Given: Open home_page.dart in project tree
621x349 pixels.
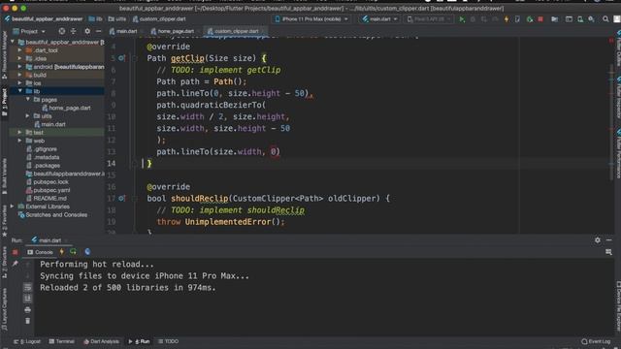Looking at the screenshot, I should tap(67, 108).
